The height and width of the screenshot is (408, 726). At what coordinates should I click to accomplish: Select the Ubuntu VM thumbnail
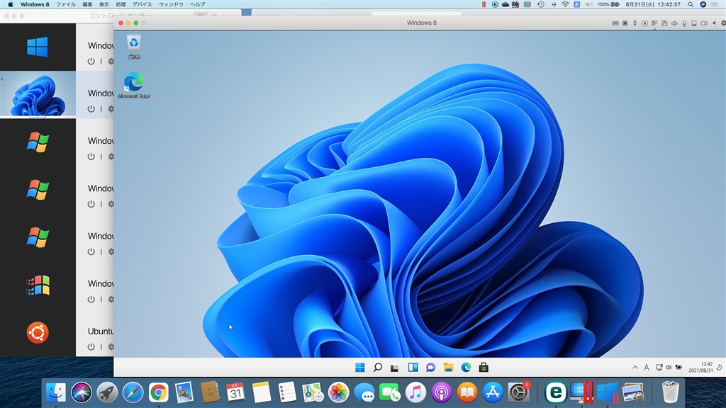[38, 333]
